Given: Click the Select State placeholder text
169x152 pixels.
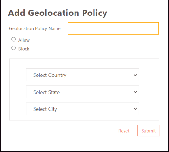Looking at the screenshot, I should 46,92.
